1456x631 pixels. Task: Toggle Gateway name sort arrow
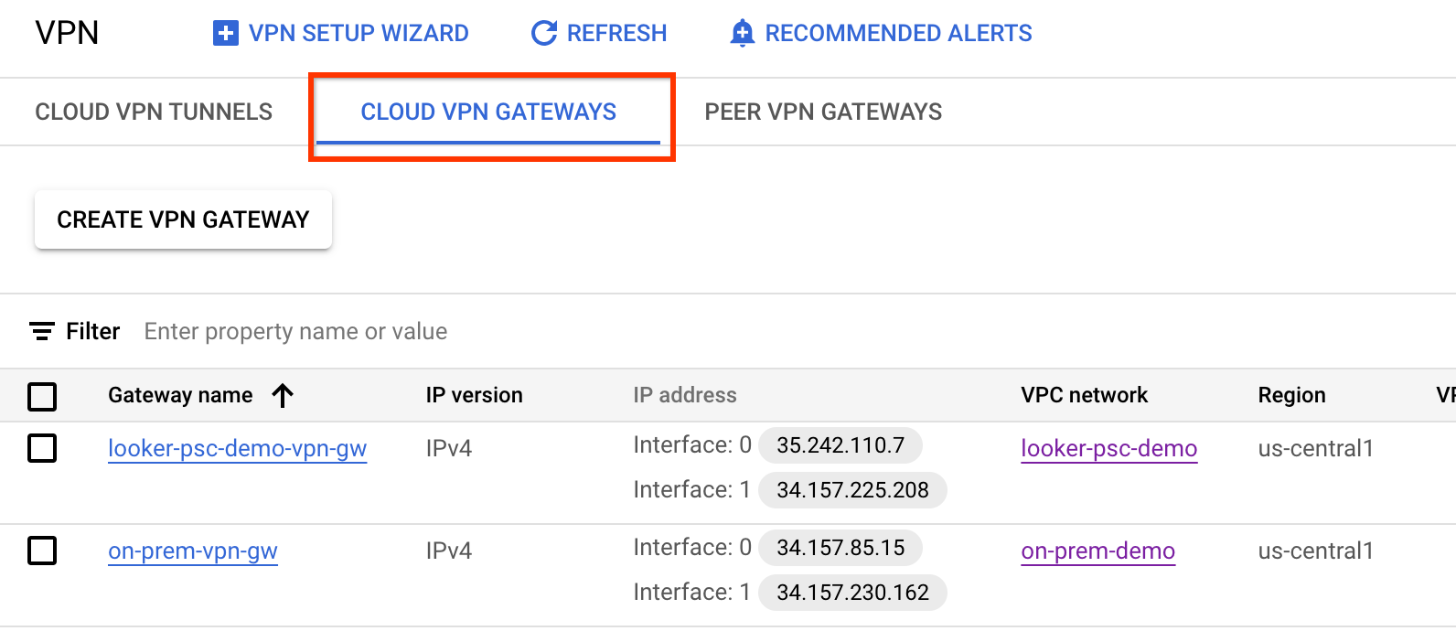coord(283,395)
